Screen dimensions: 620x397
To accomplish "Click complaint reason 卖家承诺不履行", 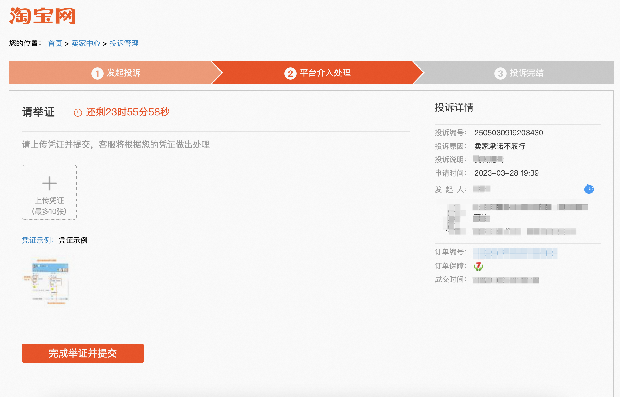I will point(500,146).
